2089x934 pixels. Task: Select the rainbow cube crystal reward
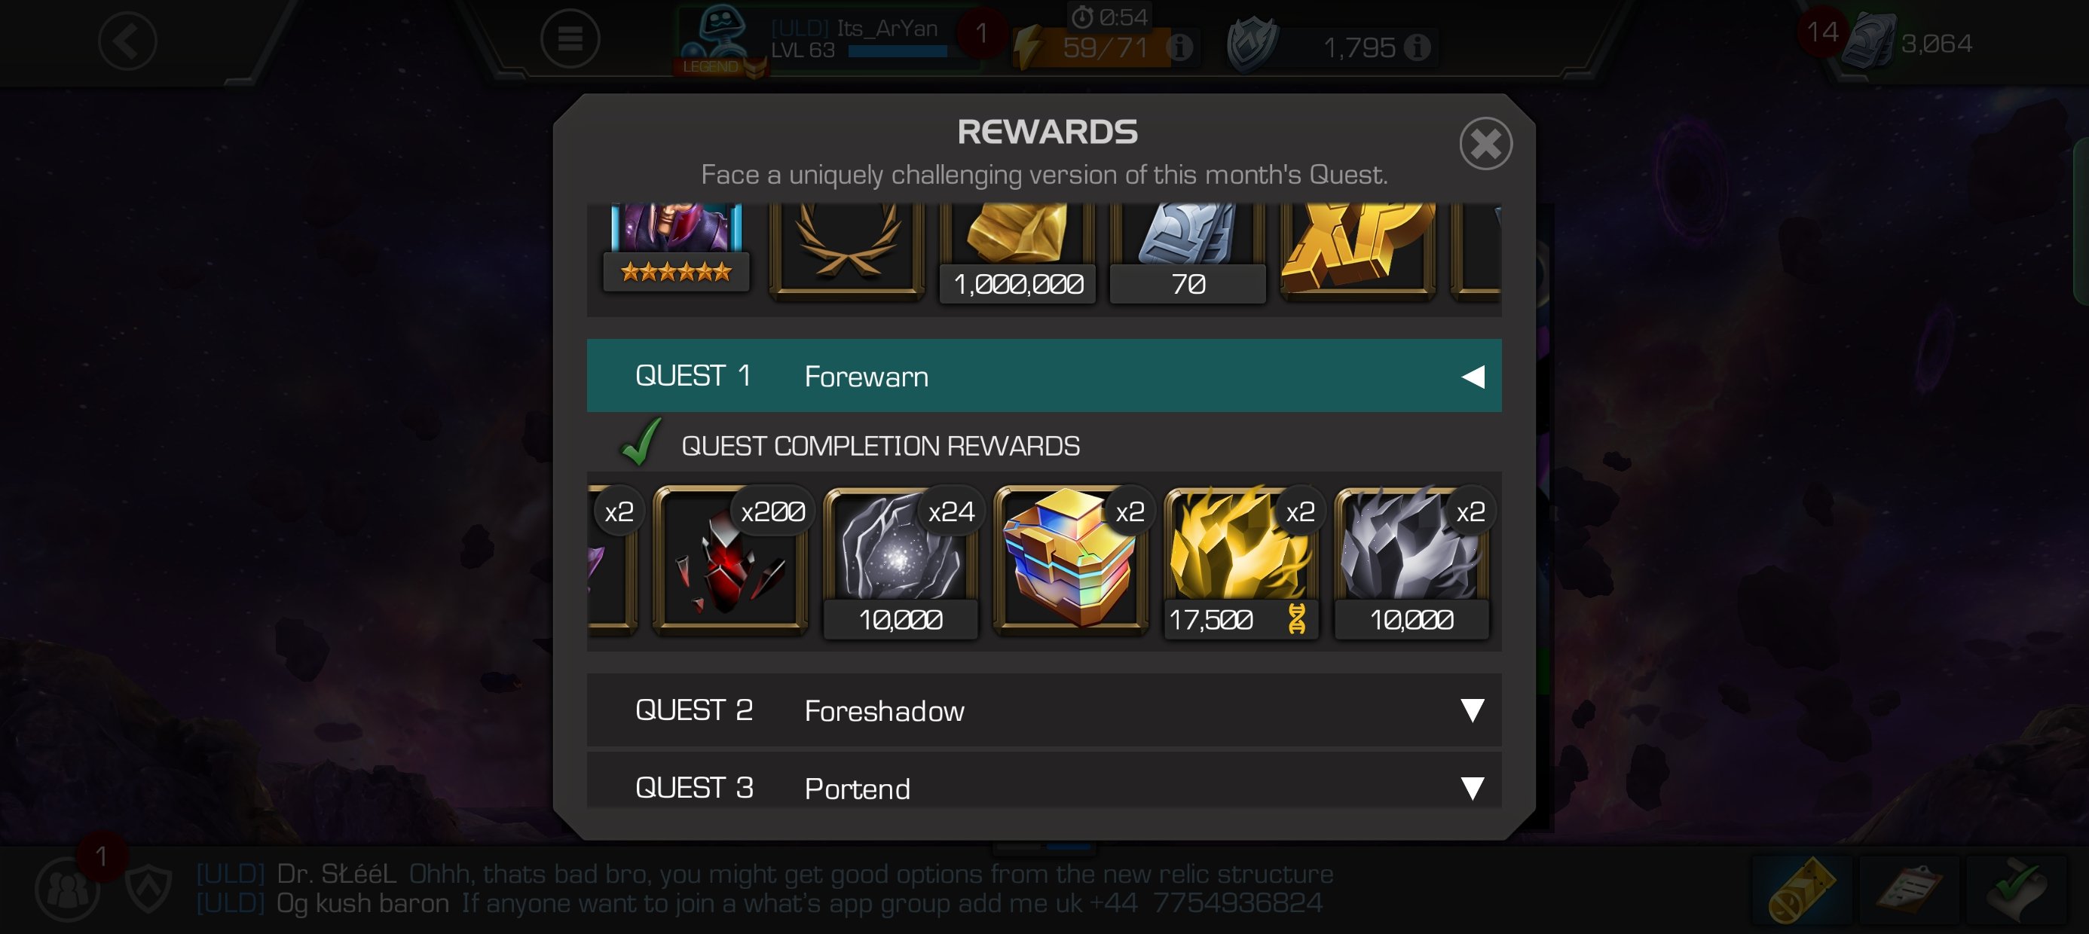pos(1070,559)
